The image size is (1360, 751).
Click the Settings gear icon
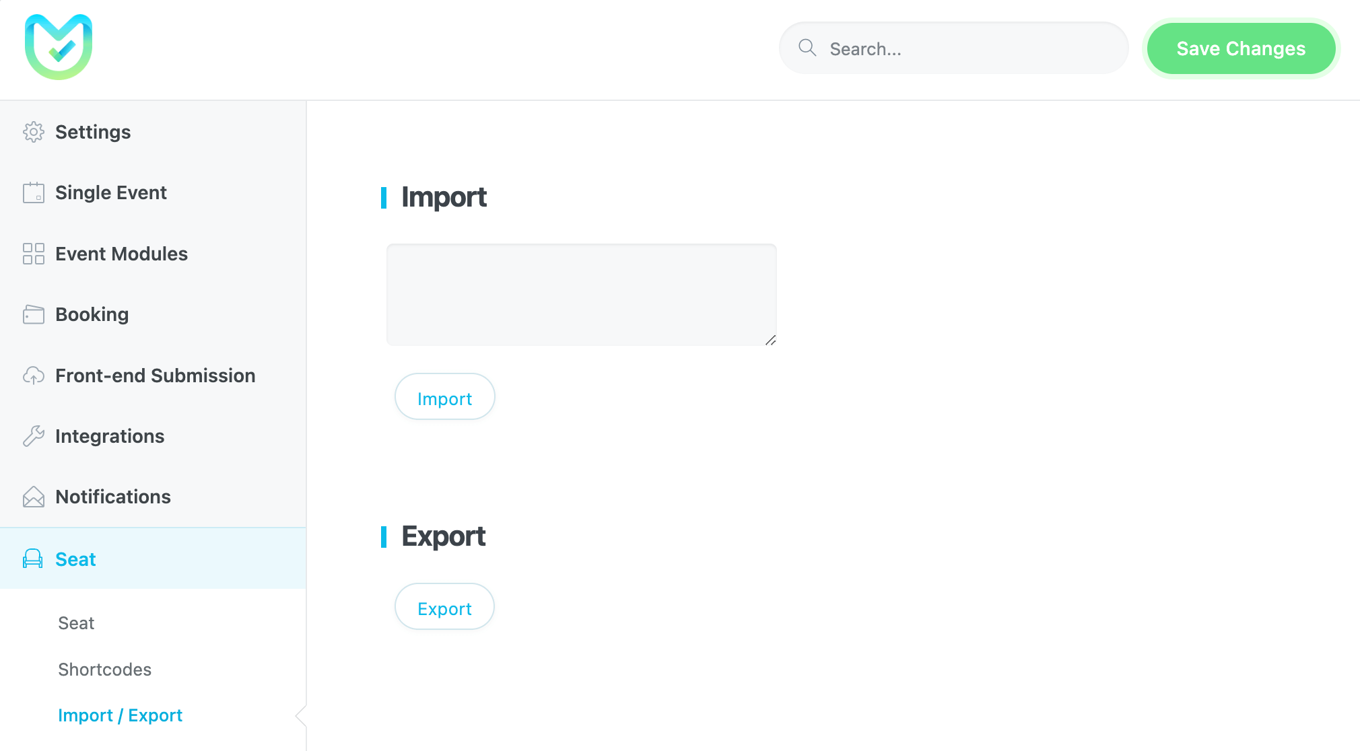[34, 132]
